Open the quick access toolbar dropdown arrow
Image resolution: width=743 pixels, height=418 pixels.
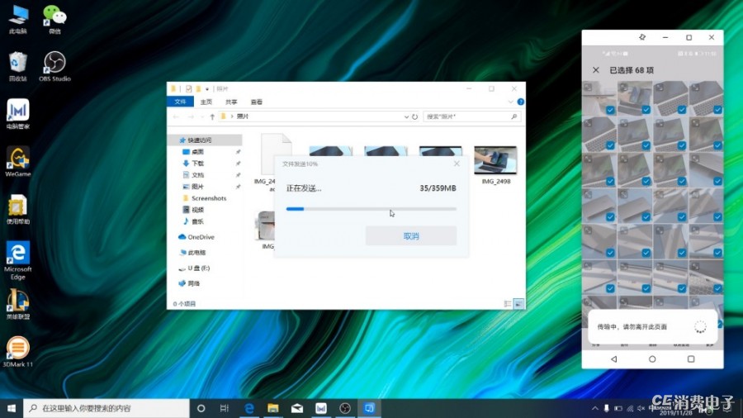pos(207,89)
